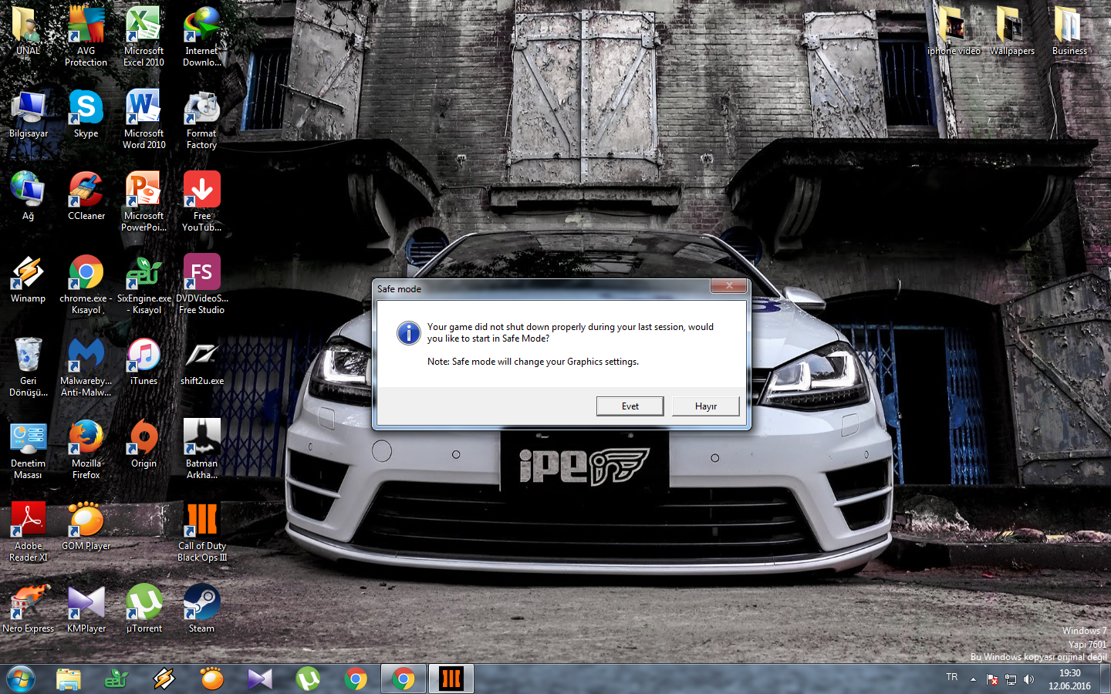Screen dimensions: 1111x694
Task: Select the Microsoft Word 2010 shortcut
Action: [x=144, y=119]
